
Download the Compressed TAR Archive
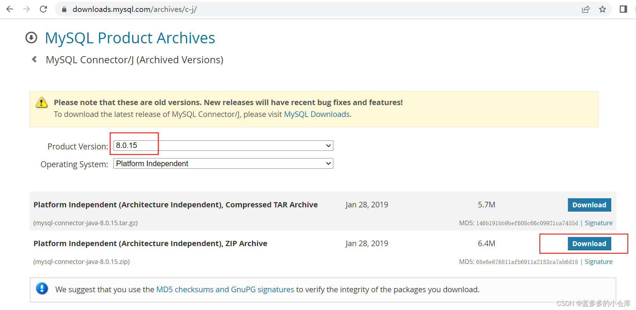[x=589, y=205]
